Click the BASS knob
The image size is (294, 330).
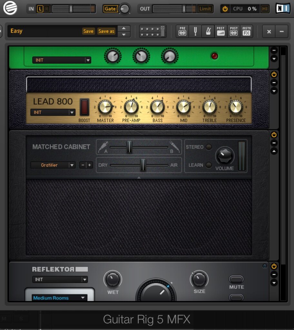pyautogui.click(x=157, y=107)
